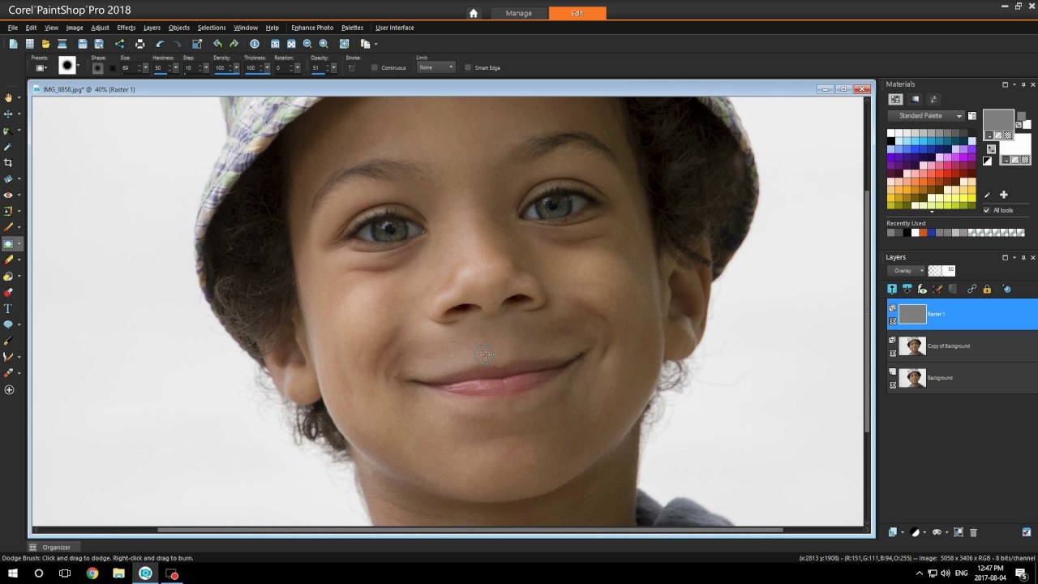Open the Effects menu
Image resolution: width=1038 pixels, height=584 pixels.
[x=126, y=28]
